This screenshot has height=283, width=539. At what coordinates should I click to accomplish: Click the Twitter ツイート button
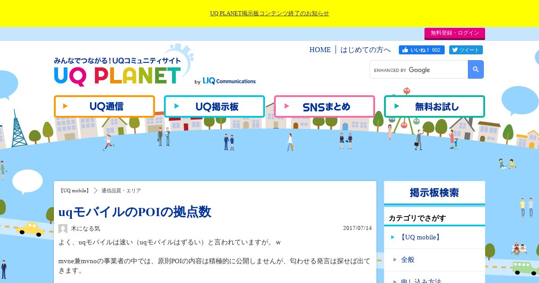click(x=466, y=50)
